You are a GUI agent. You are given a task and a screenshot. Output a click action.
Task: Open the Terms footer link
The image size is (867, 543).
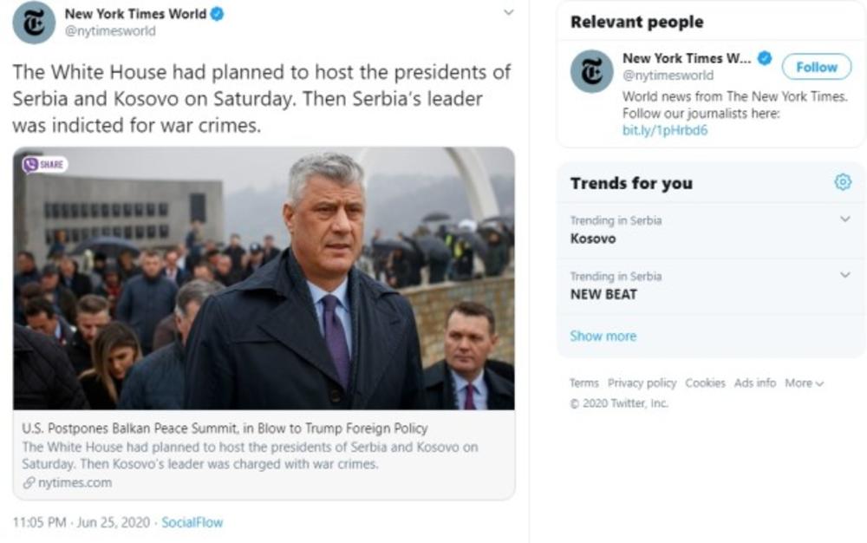(583, 383)
